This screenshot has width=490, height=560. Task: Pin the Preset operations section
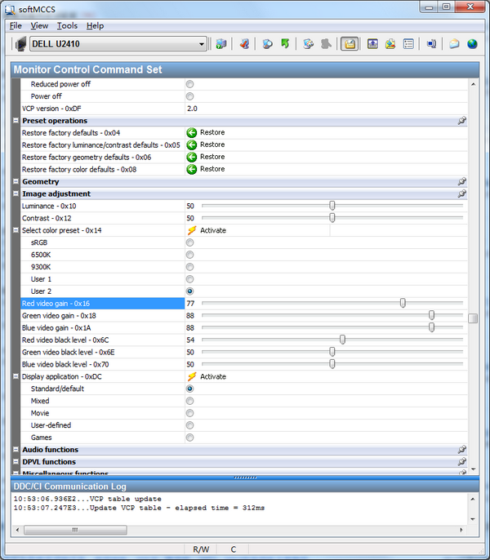coord(461,121)
